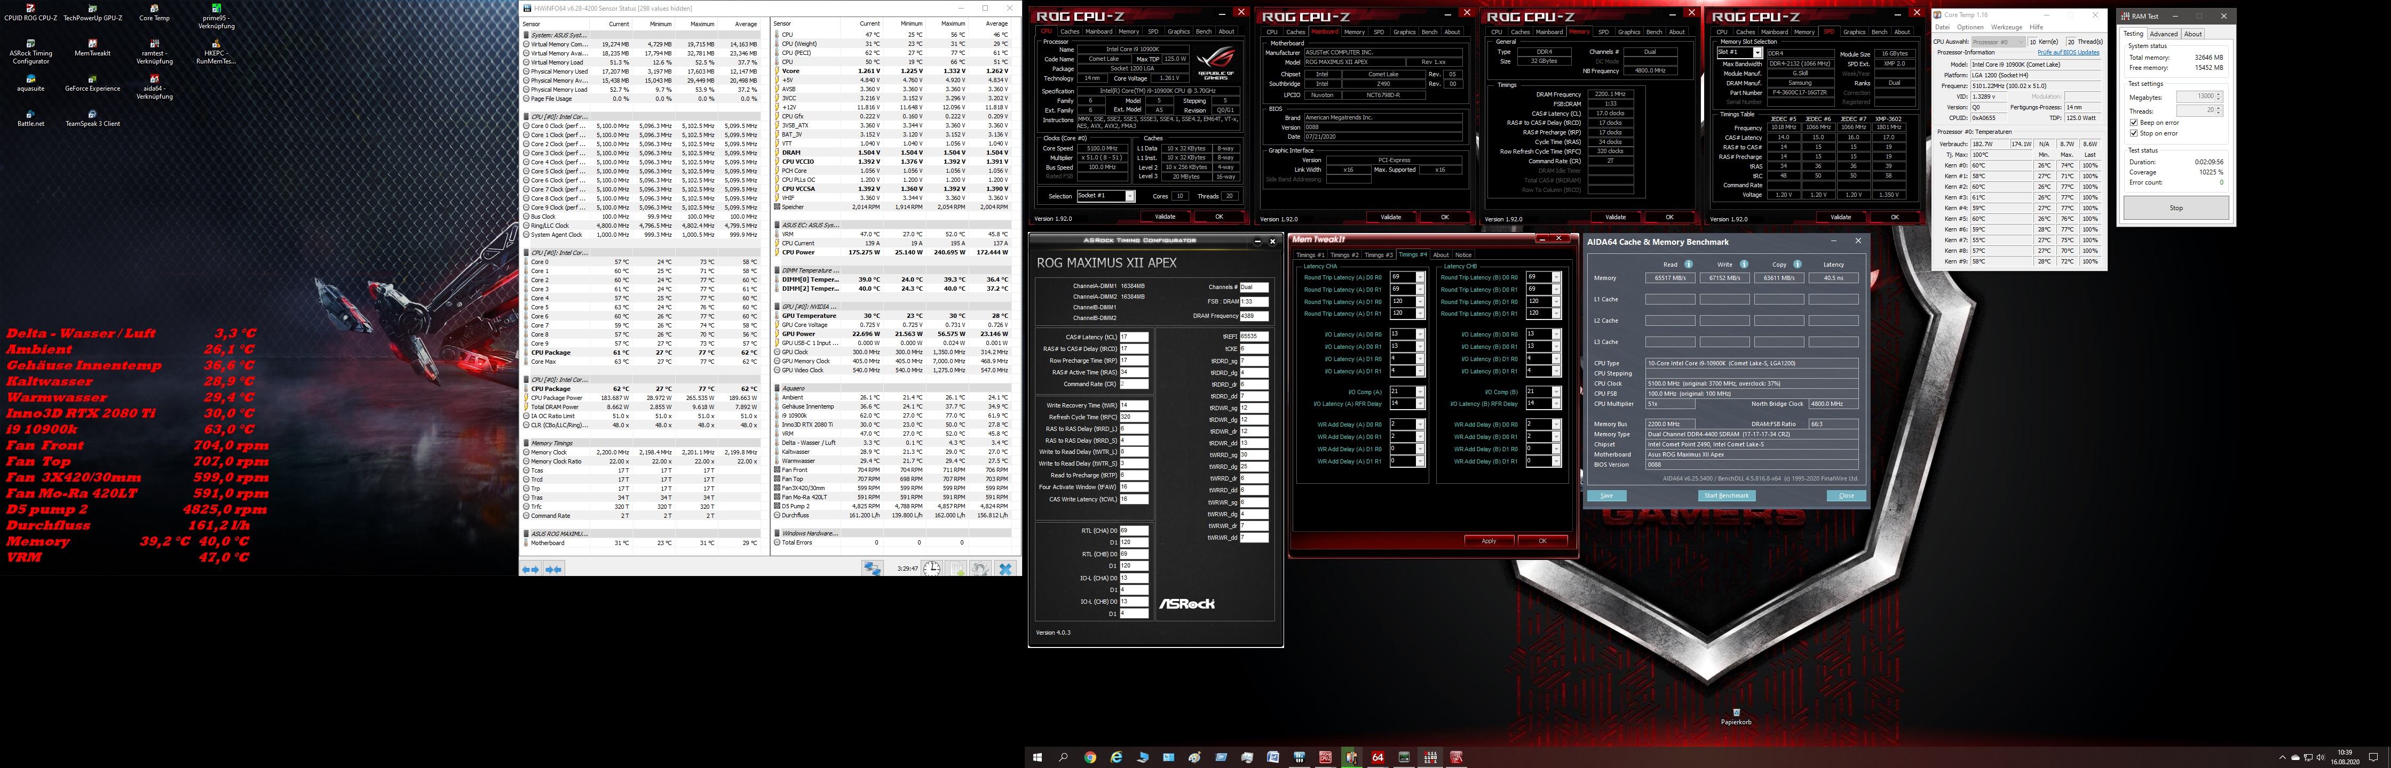The width and height of the screenshot is (2391, 768).
Task: Toggle the Beep on error checkbox
Action: click(2134, 123)
